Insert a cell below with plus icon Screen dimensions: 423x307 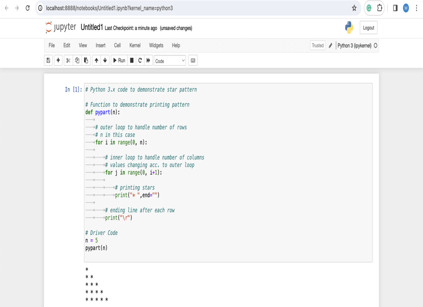click(x=58, y=61)
